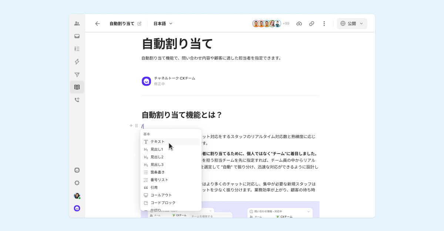Open the contacts (people) sidebar icon
The height and width of the screenshot is (231, 444).
77,24
